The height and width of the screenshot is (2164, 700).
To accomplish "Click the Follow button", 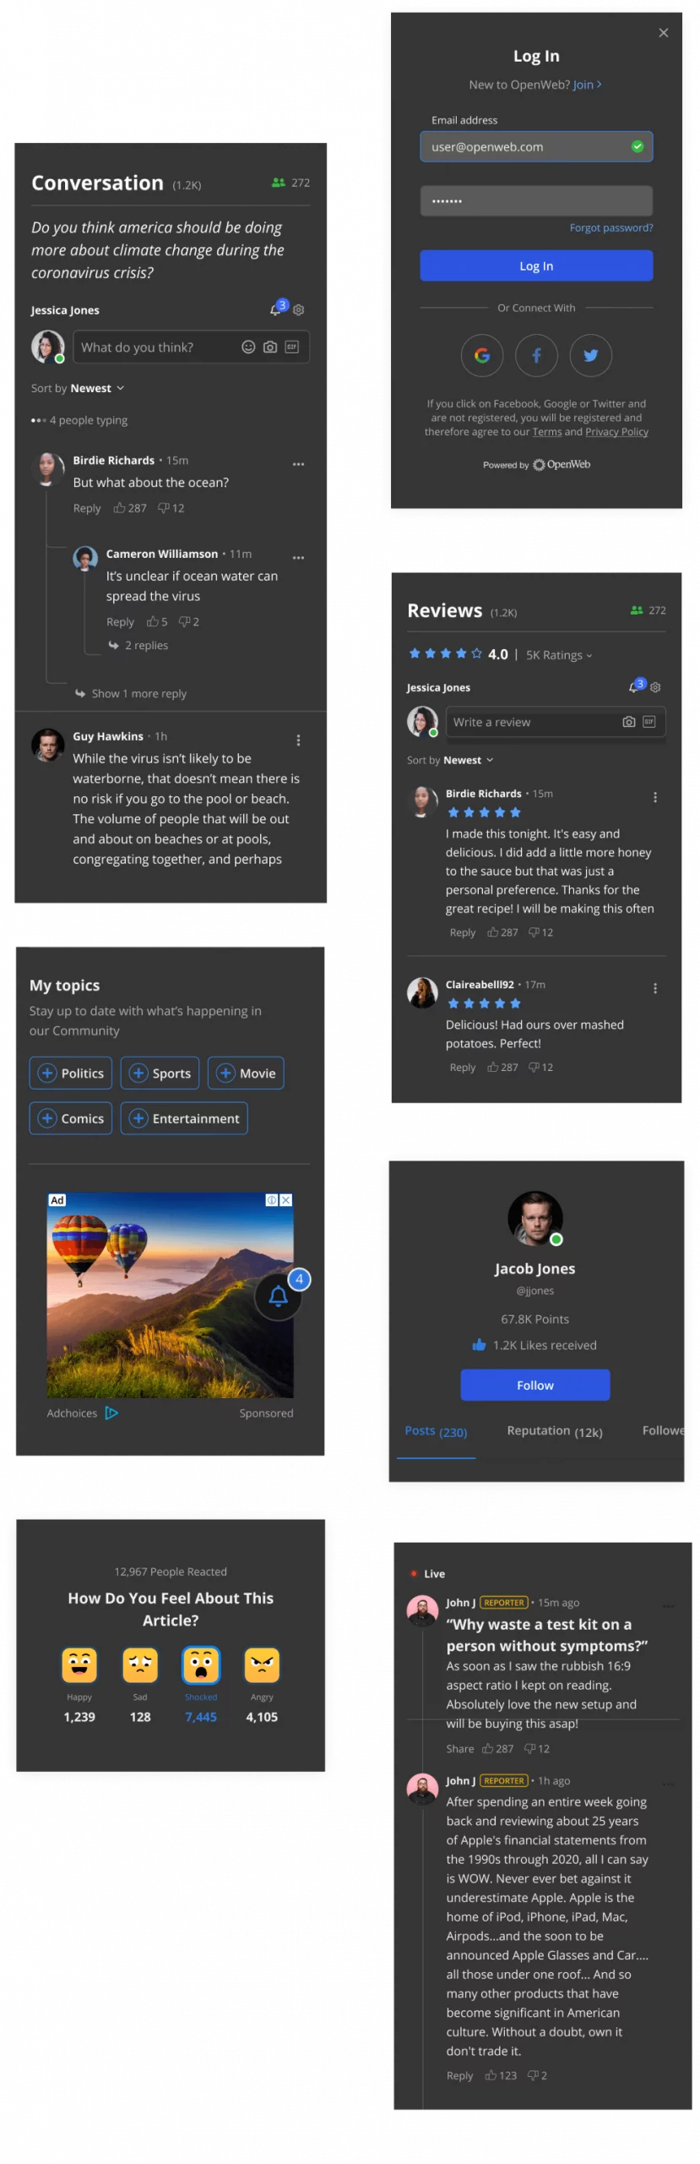I will point(535,1385).
